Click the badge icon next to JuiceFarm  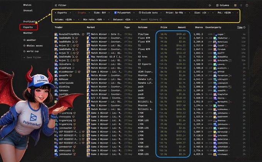click(x=73, y=64)
